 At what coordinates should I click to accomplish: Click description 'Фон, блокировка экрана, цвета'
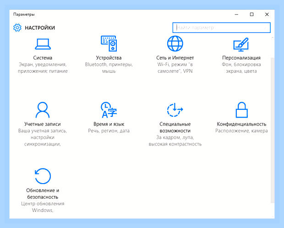click(241, 68)
